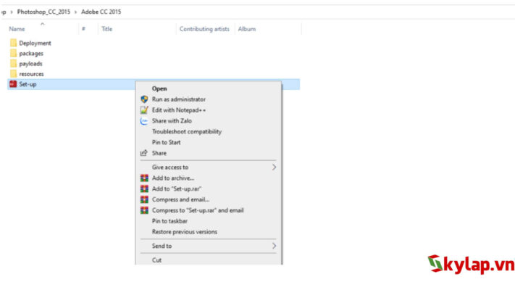Viewport: 515px width, 290px height.
Task: Click the payloads folder icon
Action: [x=13, y=63]
